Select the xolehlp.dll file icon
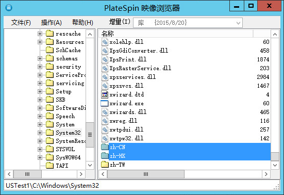 [105, 42]
